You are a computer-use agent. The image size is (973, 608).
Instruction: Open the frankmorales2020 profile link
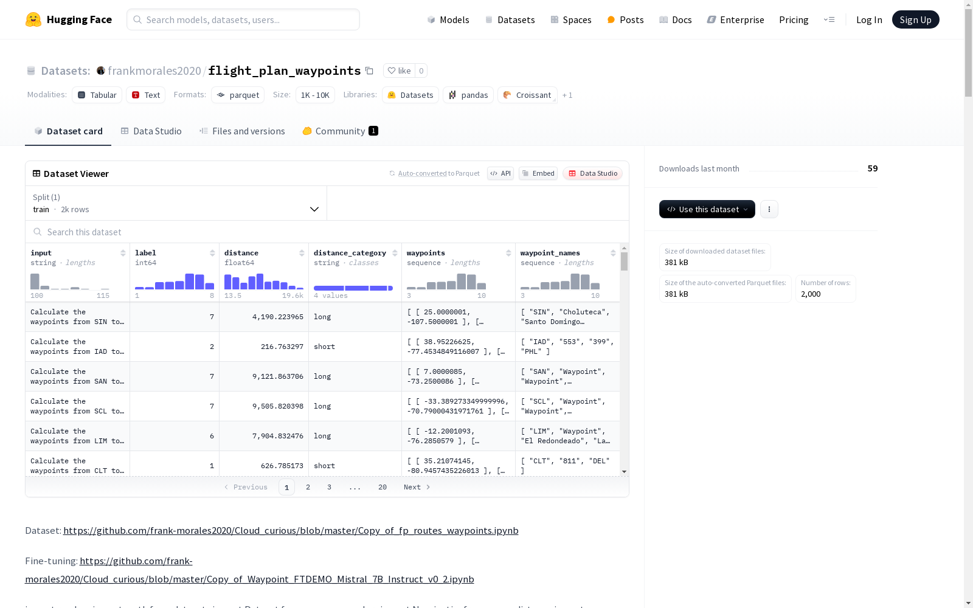(154, 71)
